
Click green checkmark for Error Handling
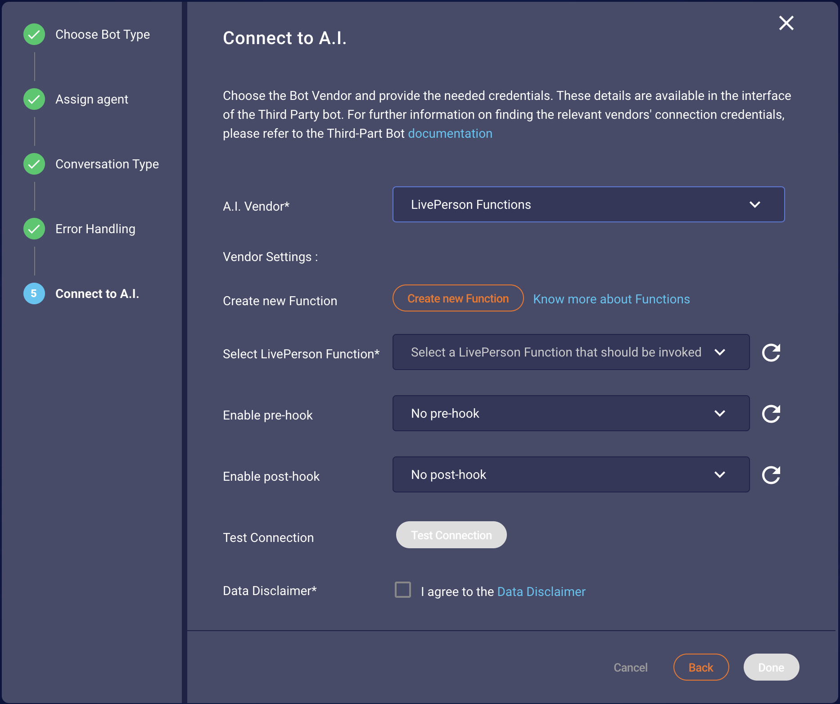coord(34,229)
